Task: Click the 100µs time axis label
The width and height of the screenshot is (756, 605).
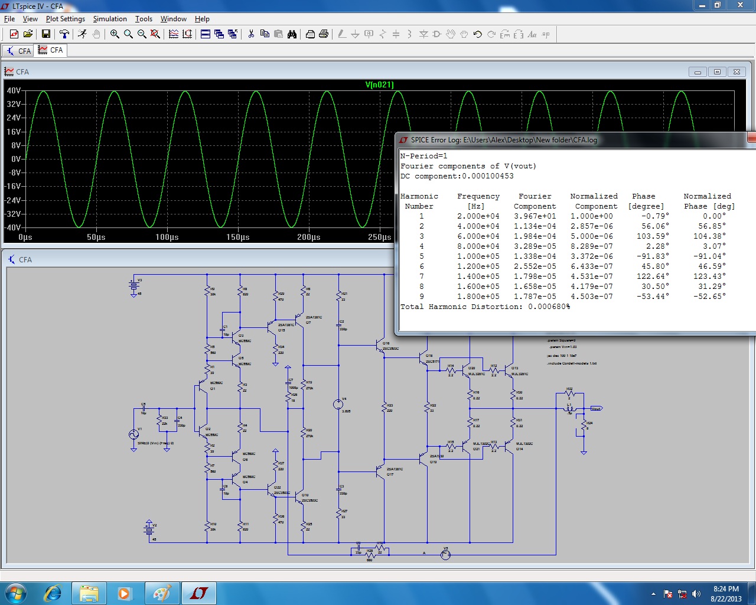Action: 167,237
